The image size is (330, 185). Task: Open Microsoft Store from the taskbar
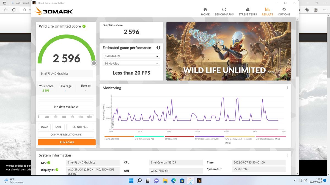tap(182, 180)
